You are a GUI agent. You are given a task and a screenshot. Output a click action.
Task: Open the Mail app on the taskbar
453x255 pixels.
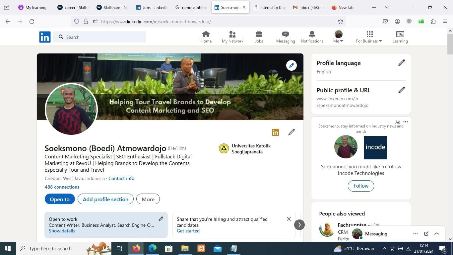point(217,248)
